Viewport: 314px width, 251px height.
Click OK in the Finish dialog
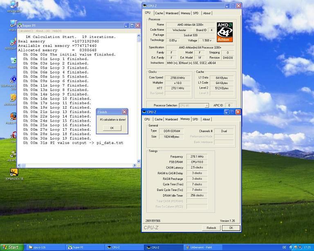click(112, 128)
